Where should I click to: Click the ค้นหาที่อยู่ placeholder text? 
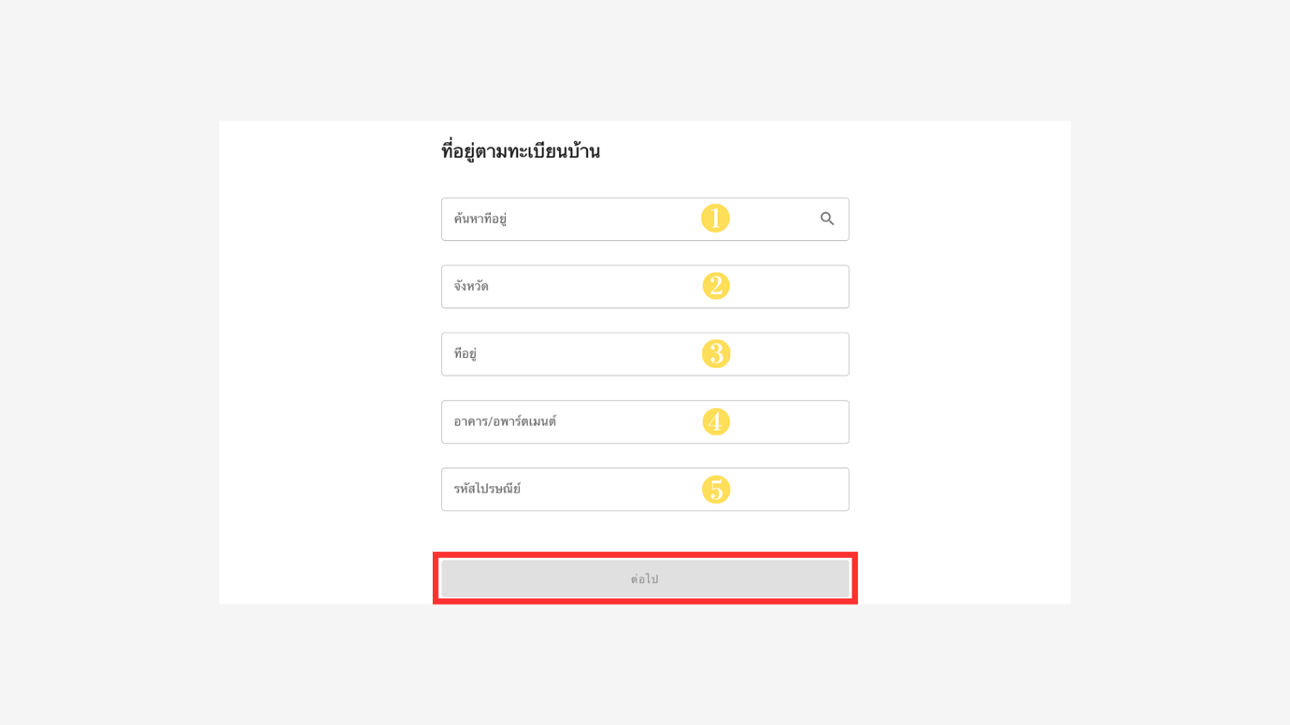pos(480,219)
